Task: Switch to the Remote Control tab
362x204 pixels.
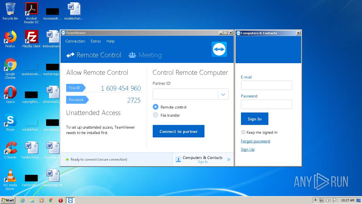Action: pos(94,55)
